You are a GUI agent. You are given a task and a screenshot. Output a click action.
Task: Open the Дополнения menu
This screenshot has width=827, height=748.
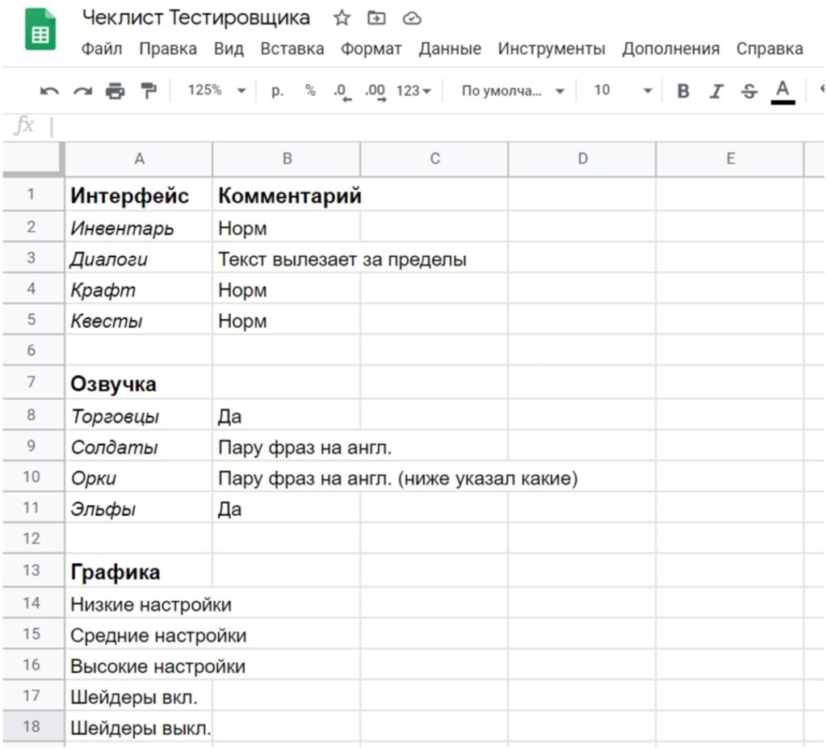click(670, 48)
